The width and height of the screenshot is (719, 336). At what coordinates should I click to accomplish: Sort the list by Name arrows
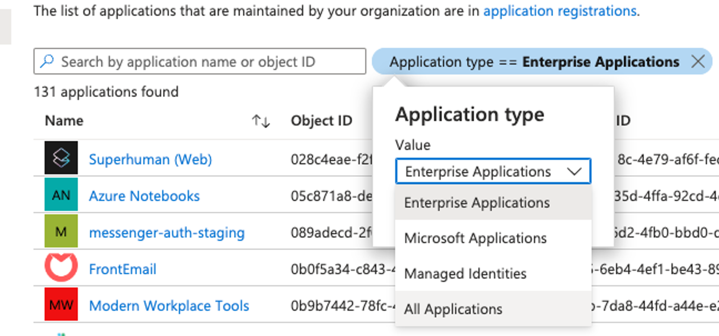pos(261,121)
